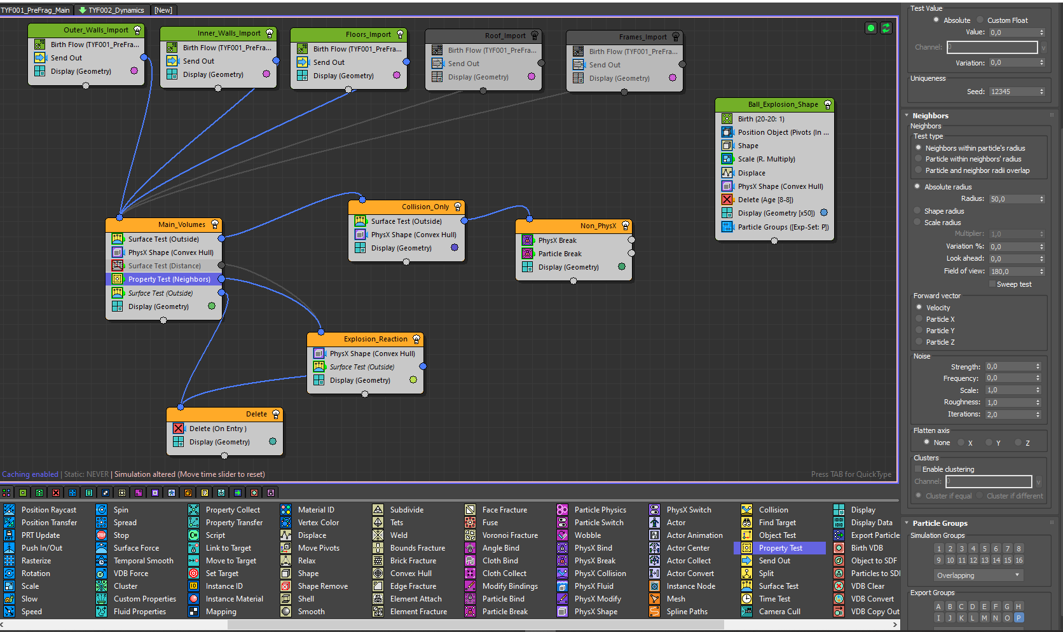Choose the Cloth Bind operator icon
Viewport: 1063px width, 632px height.
pos(470,560)
